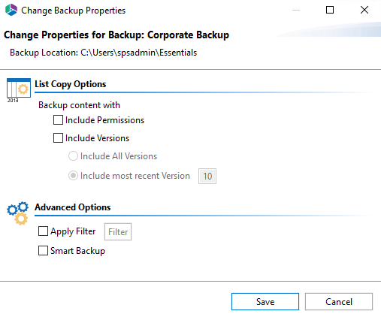Click the List Copy Options list icon

tap(19, 90)
